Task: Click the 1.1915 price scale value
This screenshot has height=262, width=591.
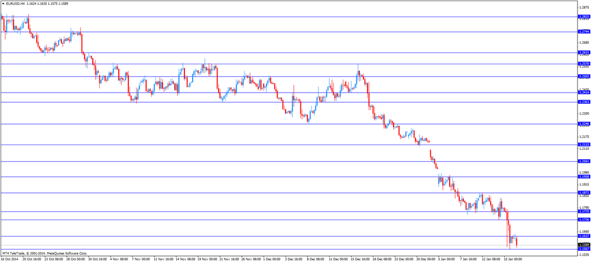Action: pyautogui.click(x=584, y=185)
